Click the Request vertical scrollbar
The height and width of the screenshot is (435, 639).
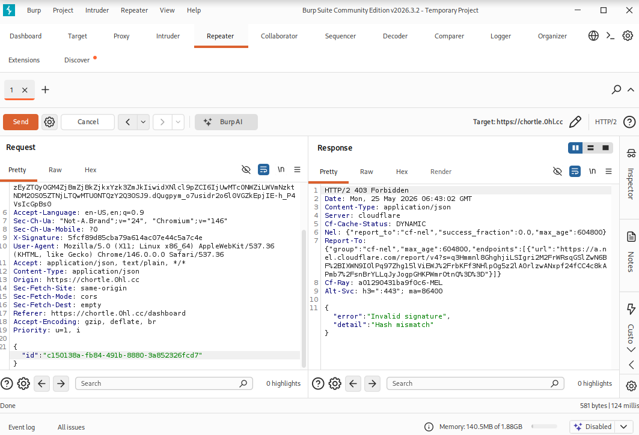coord(304,299)
